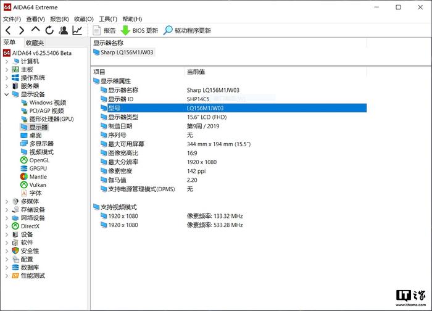The height and width of the screenshot is (311, 432).
Task: Select the 桌面 tree item
Action: point(31,136)
